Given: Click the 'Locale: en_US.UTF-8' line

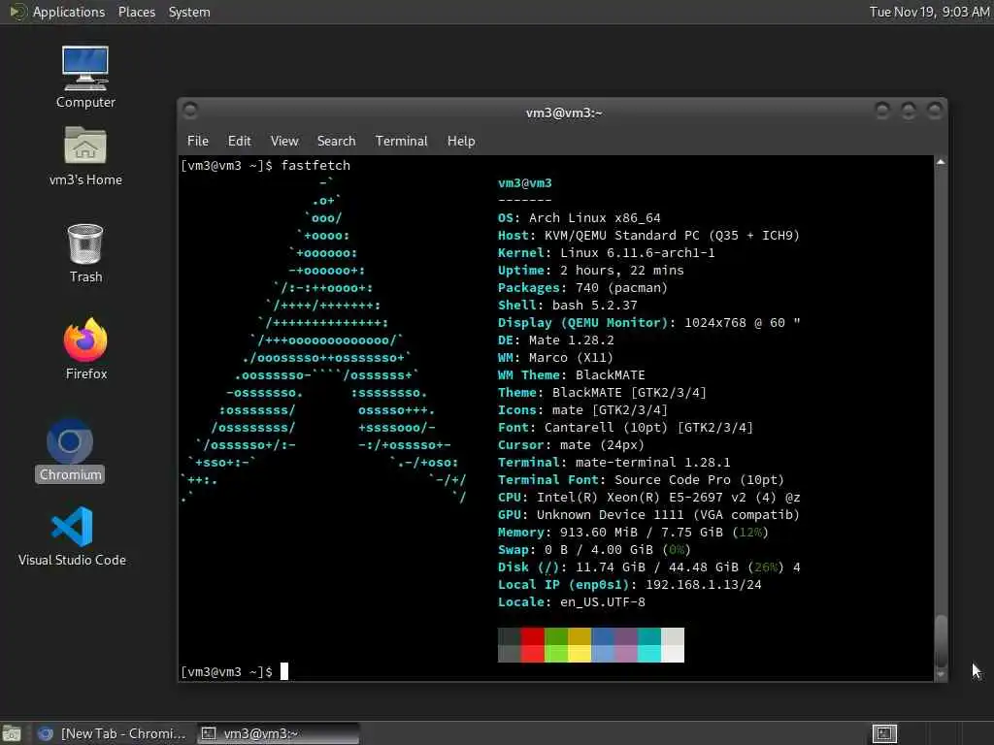Looking at the screenshot, I should click(x=571, y=602).
